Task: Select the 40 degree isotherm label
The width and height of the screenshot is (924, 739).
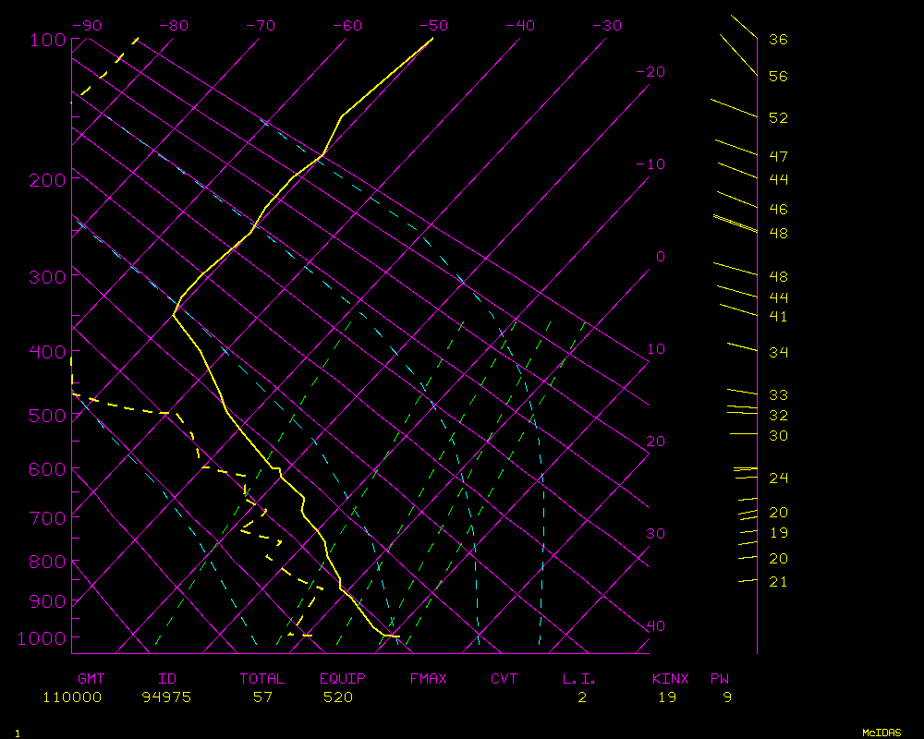Action: [x=655, y=626]
